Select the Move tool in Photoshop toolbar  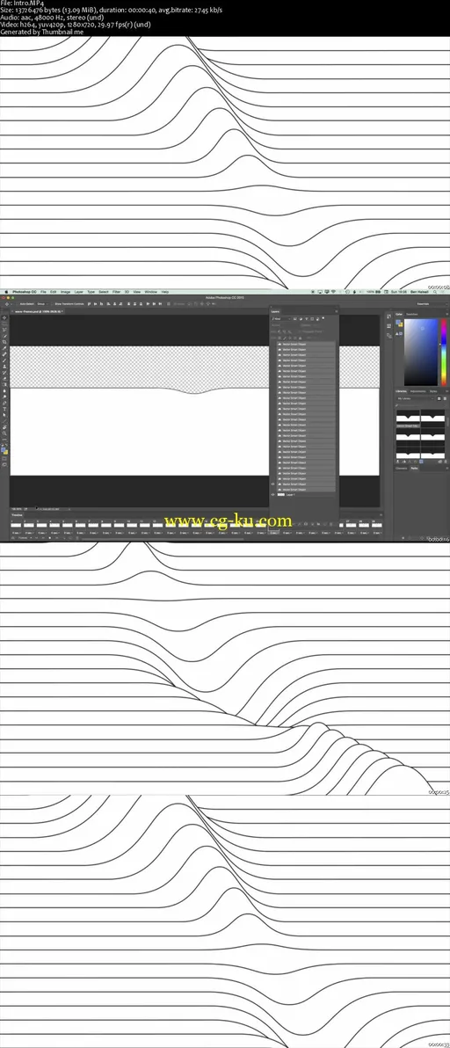point(4,317)
